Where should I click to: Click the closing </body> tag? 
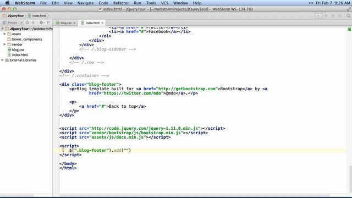point(68,163)
